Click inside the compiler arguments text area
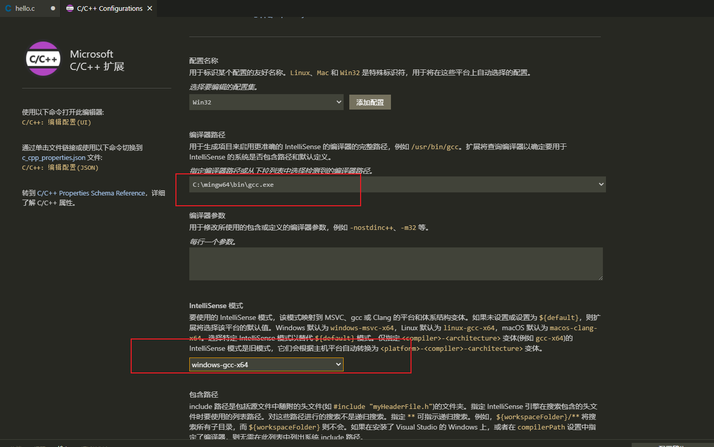Screen dimensions: 714x447 (x=396, y=264)
